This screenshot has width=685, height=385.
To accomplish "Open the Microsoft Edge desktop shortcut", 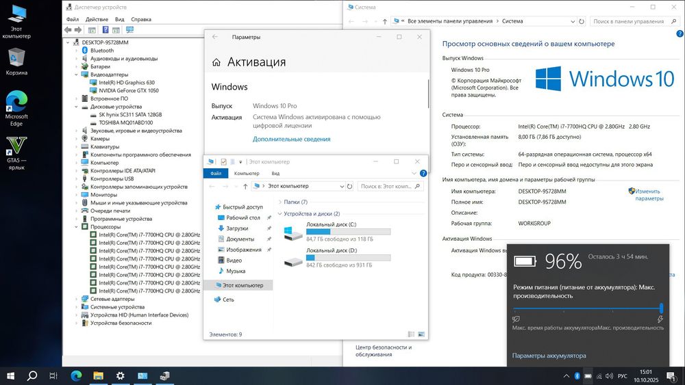I will pos(16,109).
